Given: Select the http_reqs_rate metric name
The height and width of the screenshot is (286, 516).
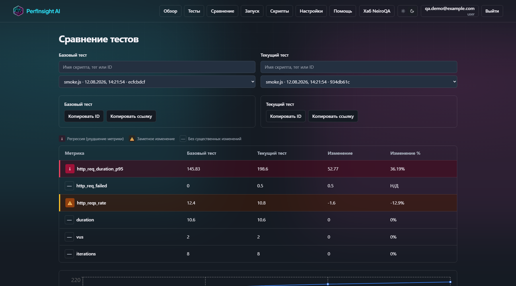Looking at the screenshot, I should pyautogui.click(x=91, y=203).
